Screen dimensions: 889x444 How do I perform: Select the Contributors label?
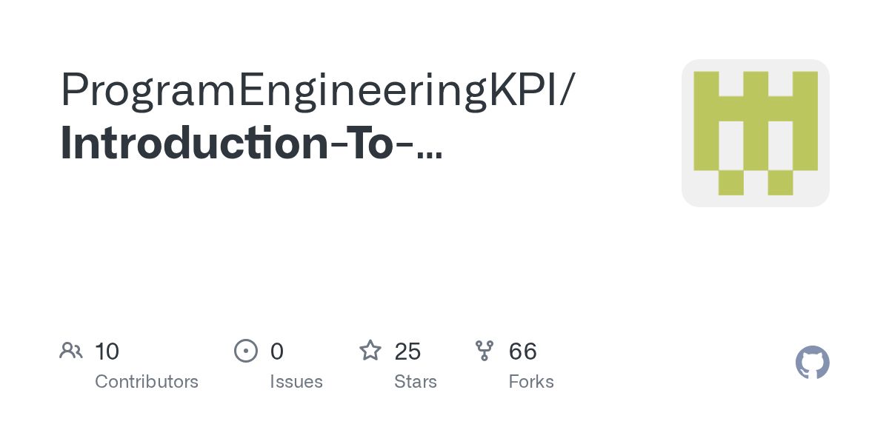pyautogui.click(x=147, y=382)
